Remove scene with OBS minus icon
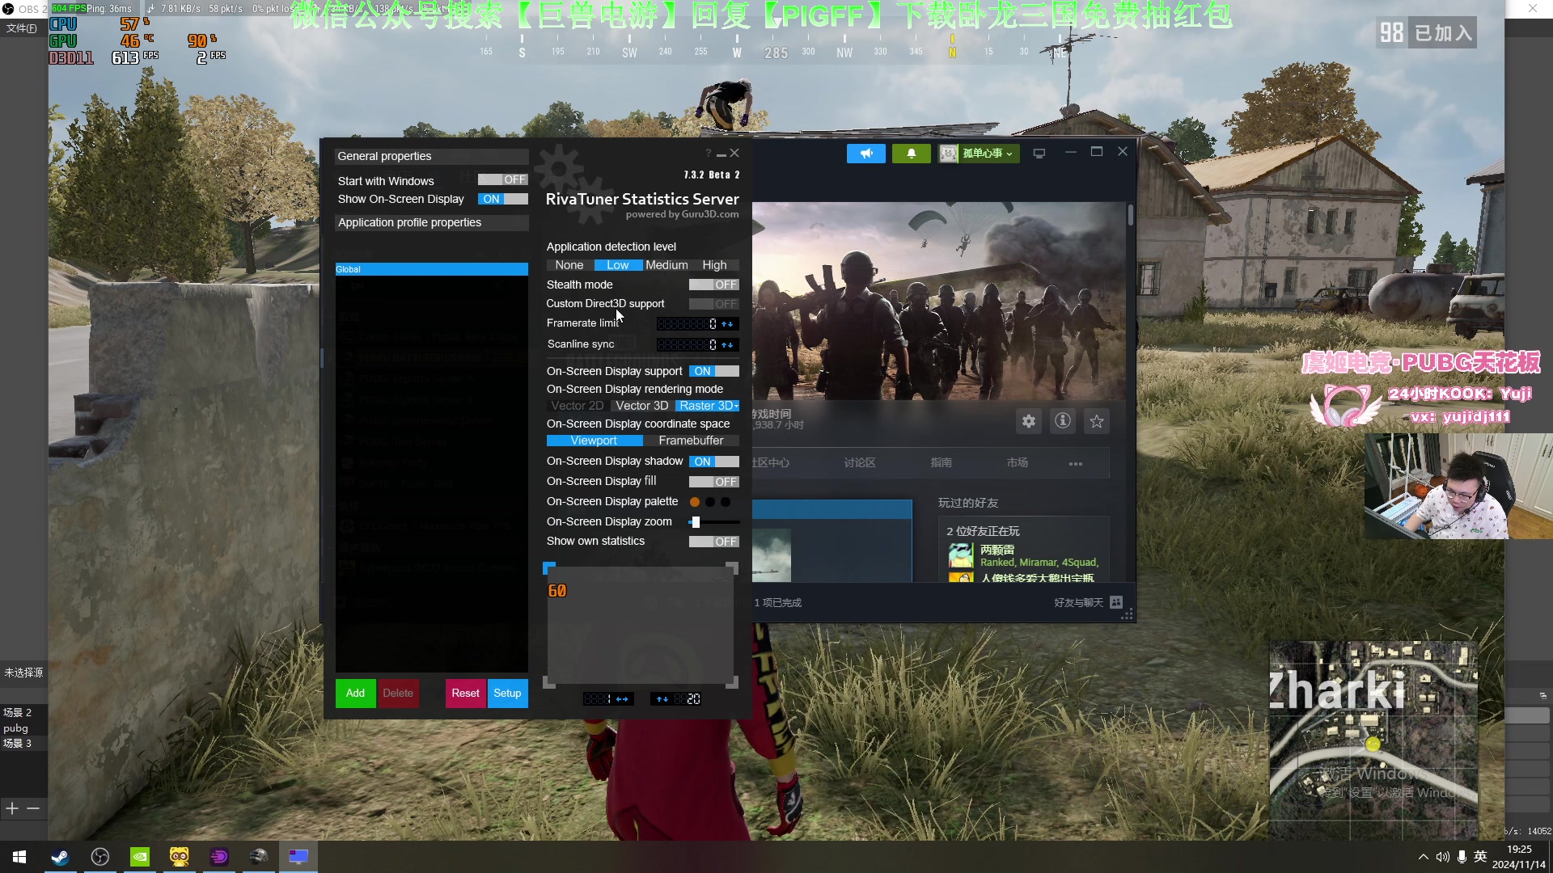 click(33, 808)
